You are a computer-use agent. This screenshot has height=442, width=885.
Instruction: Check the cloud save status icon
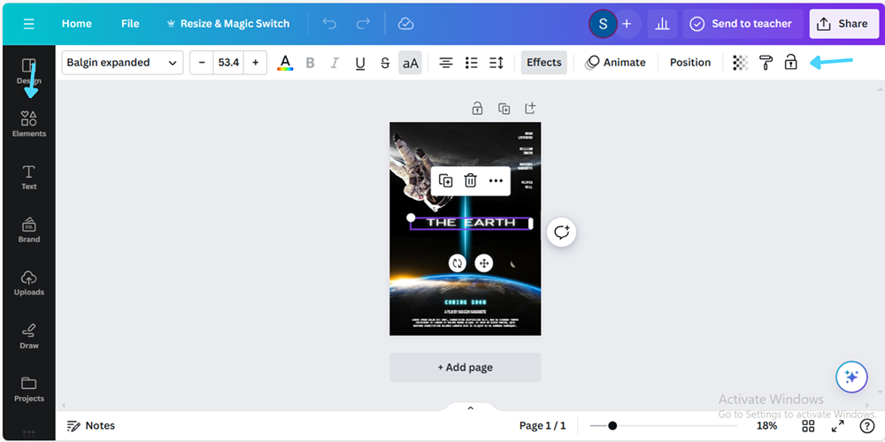(x=406, y=24)
